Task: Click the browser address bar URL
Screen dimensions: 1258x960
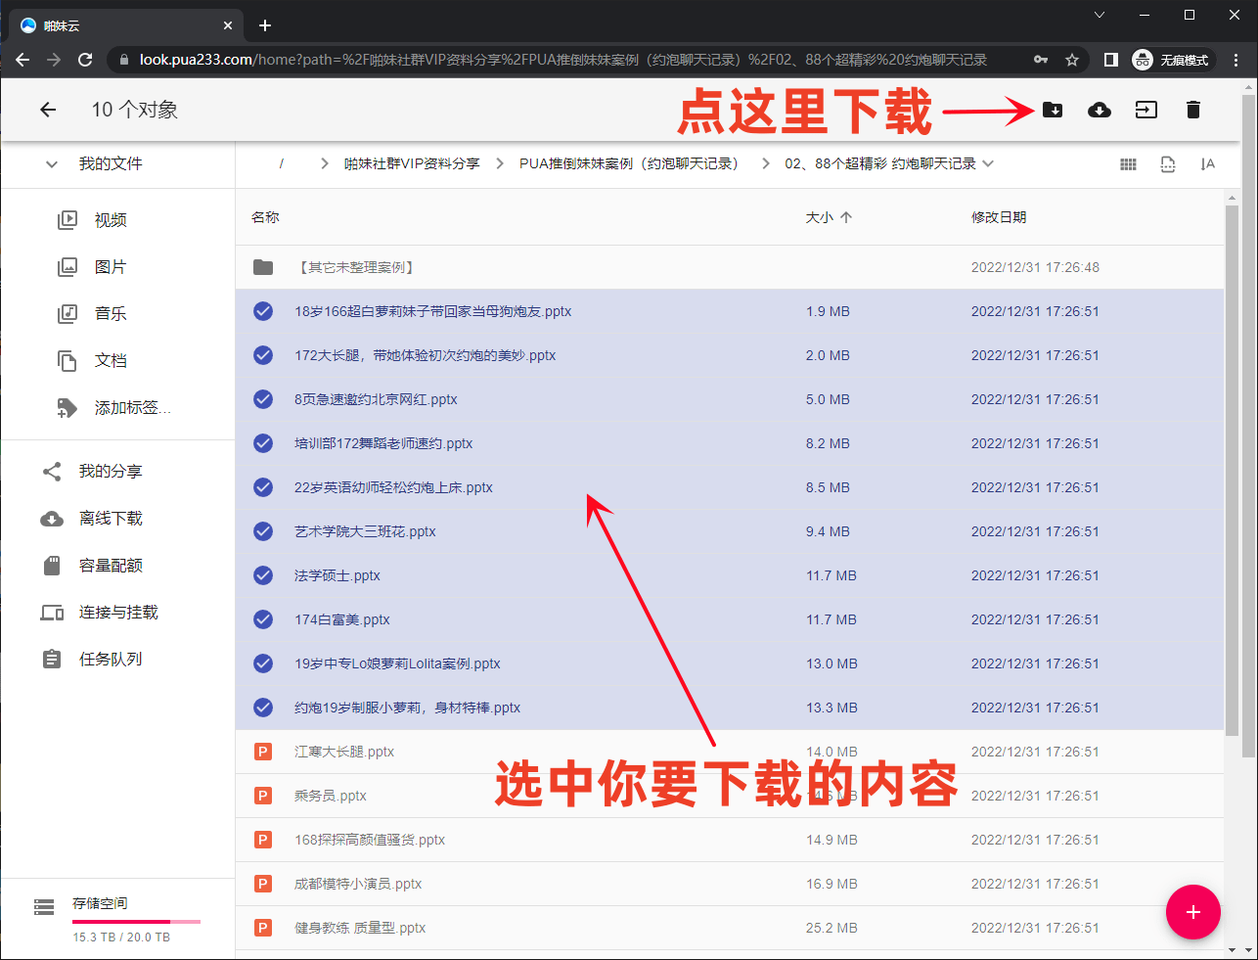Action: (x=562, y=60)
